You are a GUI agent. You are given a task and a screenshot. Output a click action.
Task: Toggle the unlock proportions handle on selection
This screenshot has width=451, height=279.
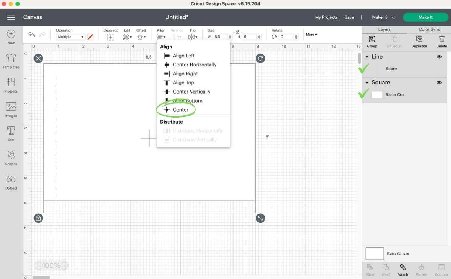point(38,218)
